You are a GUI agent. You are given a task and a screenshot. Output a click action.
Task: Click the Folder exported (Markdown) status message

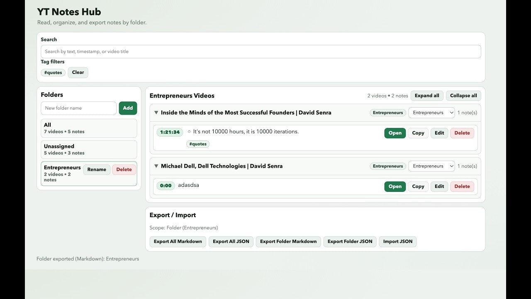[88, 259]
